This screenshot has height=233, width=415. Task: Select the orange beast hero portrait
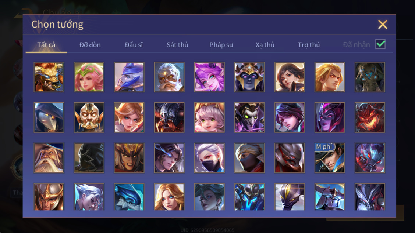point(49,77)
